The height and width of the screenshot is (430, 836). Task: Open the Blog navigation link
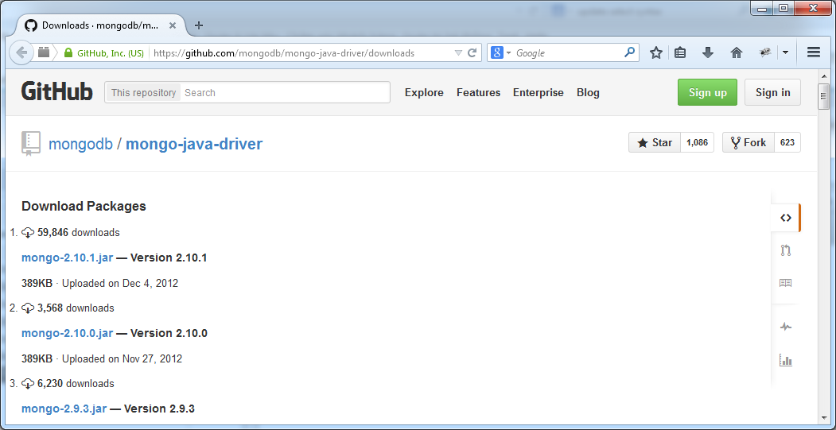coord(588,92)
